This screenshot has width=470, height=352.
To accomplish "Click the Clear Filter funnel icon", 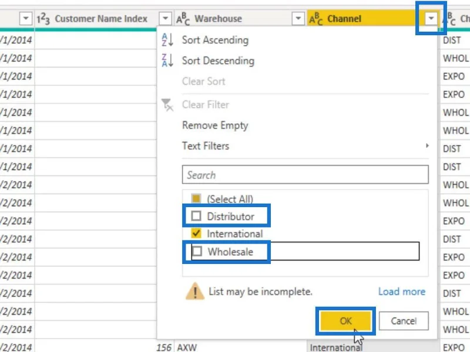I will [167, 105].
